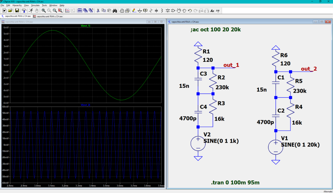Screen dimensions: 333x193
Task: Choose the Diode component tool
Action: [167, 11]
